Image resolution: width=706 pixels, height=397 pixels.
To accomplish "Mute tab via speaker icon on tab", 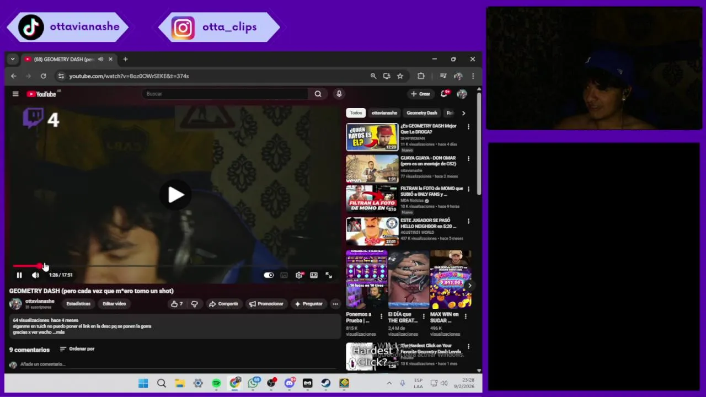I will pyautogui.click(x=100, y=59).
